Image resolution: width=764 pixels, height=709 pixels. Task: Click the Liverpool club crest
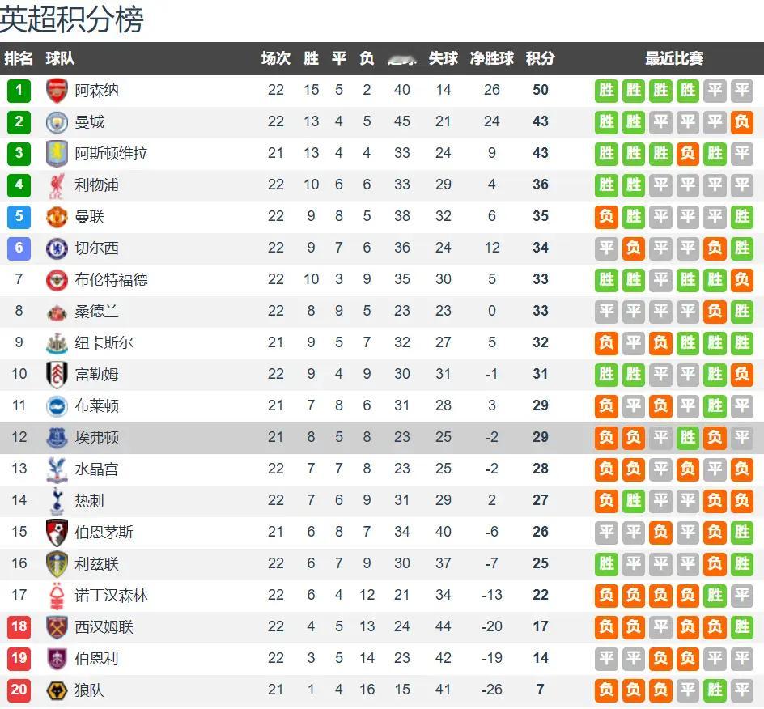pyautogui.click(x=57, y=185)
